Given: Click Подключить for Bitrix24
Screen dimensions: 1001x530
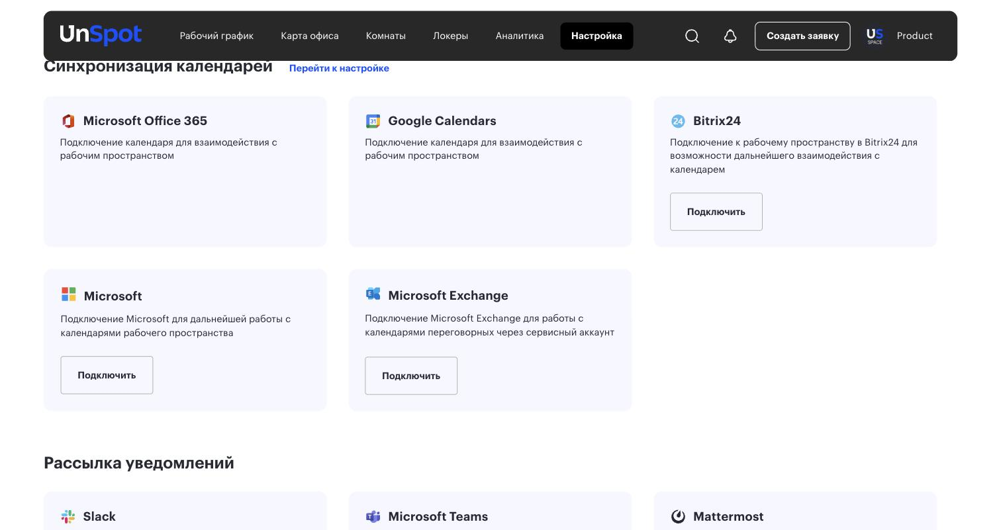Looking at the screenshot, I should click(x=716, y=212).
